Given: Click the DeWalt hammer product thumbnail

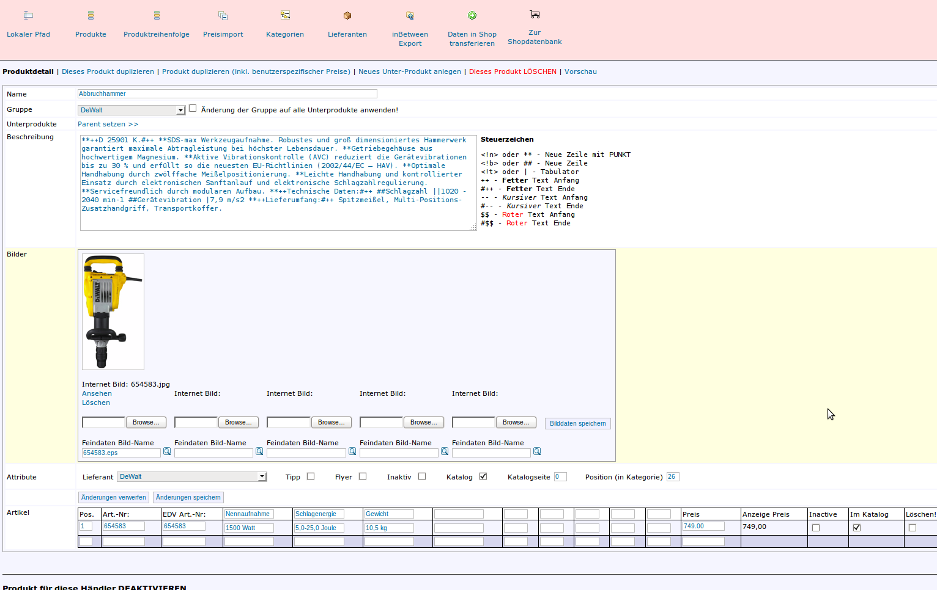Looking at the screenshot, I should click(x=113, y=311).
